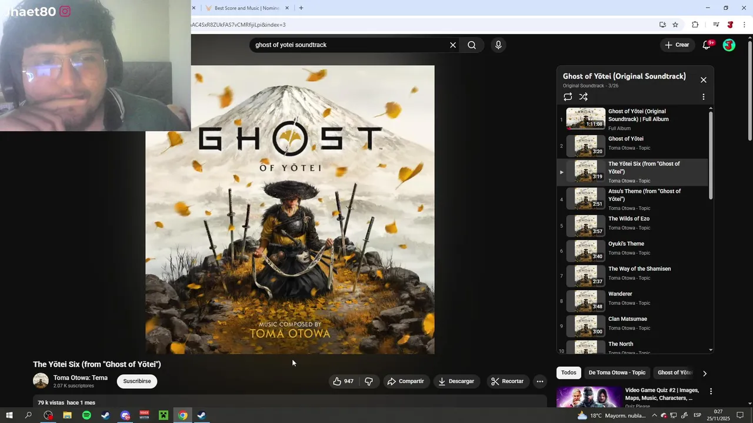Start voice search with microphone icon
753x423 pixels.
pos(498,45)
